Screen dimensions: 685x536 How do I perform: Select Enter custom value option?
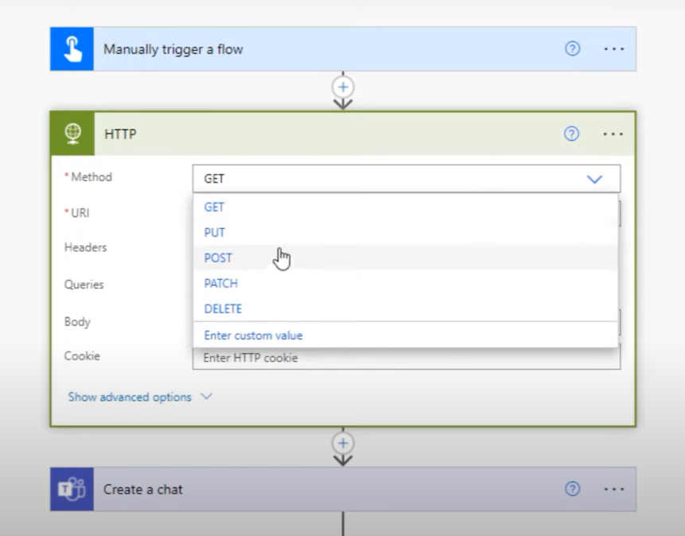tap(406, 336)
